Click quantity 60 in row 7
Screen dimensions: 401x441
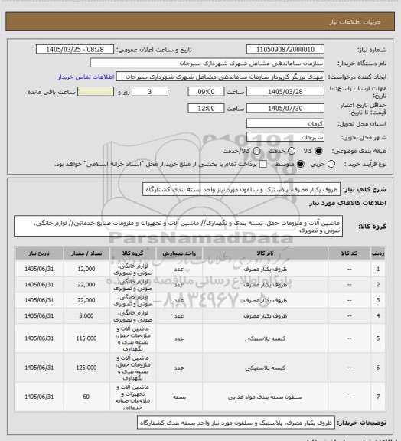point(86,397)
